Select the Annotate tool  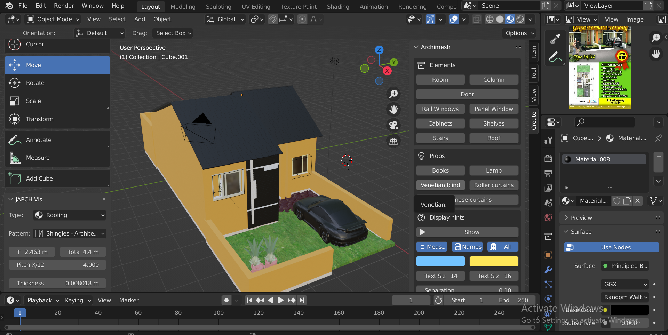coord(57,140)
